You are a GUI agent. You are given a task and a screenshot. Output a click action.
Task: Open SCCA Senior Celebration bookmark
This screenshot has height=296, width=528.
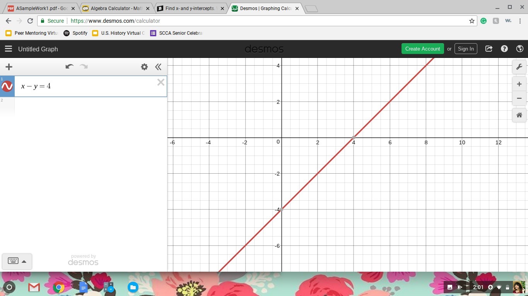[x=176, y=33]
